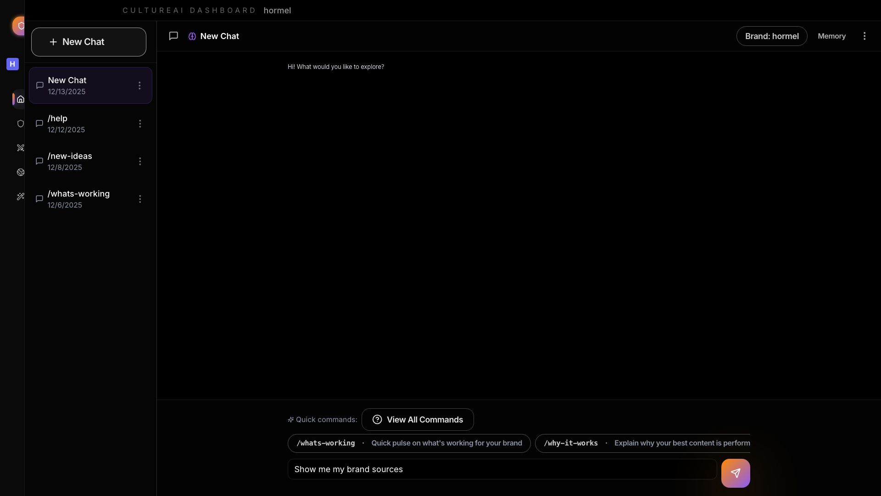Click the crossed swords icon in sidebar
This screenshot has height=496, width=881.
coord(20,148)
